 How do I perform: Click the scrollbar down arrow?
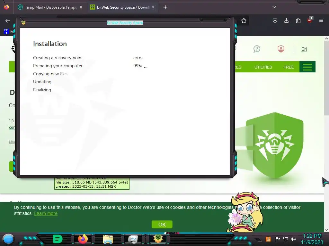tap(326, 230)
